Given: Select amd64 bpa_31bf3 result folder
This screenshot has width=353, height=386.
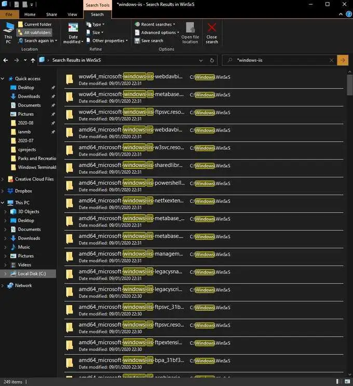Looking at the screenshot, I should (x=203, y=363).
